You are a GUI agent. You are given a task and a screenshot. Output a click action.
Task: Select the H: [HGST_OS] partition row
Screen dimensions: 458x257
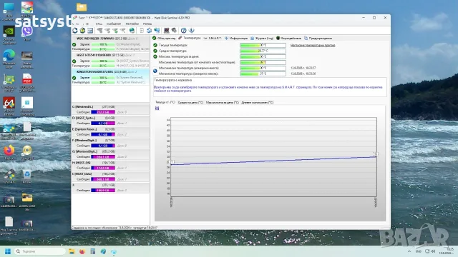(x=110, y=166)
